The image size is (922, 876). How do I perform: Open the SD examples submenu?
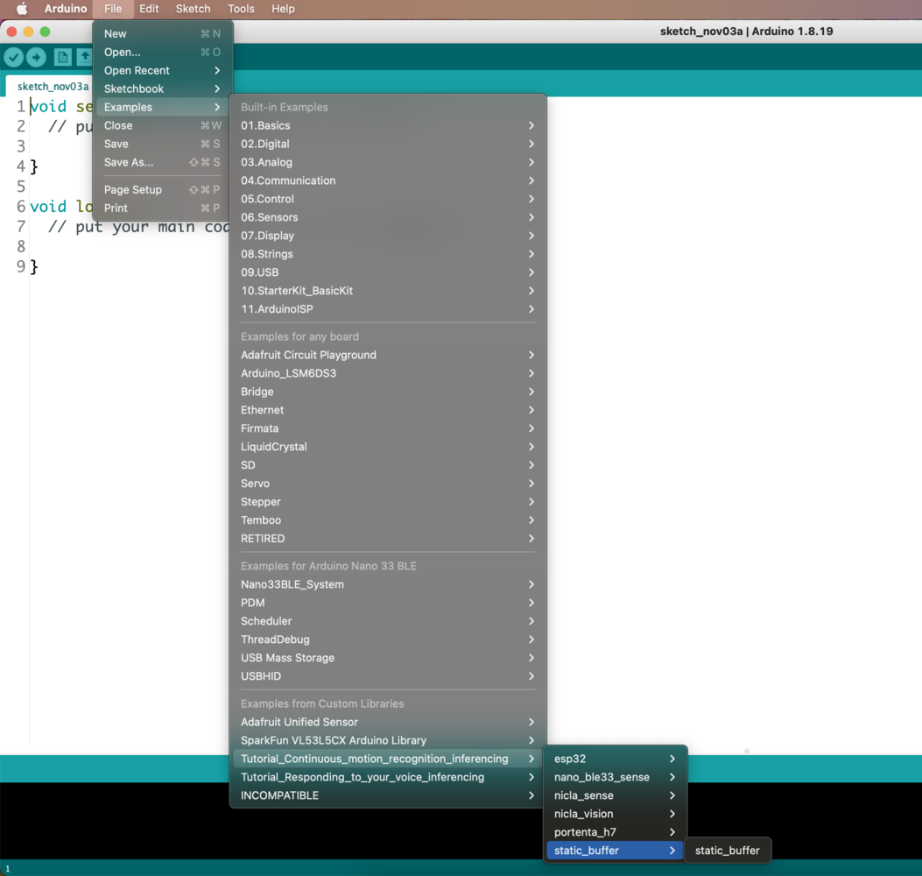[x=388, y=465]
